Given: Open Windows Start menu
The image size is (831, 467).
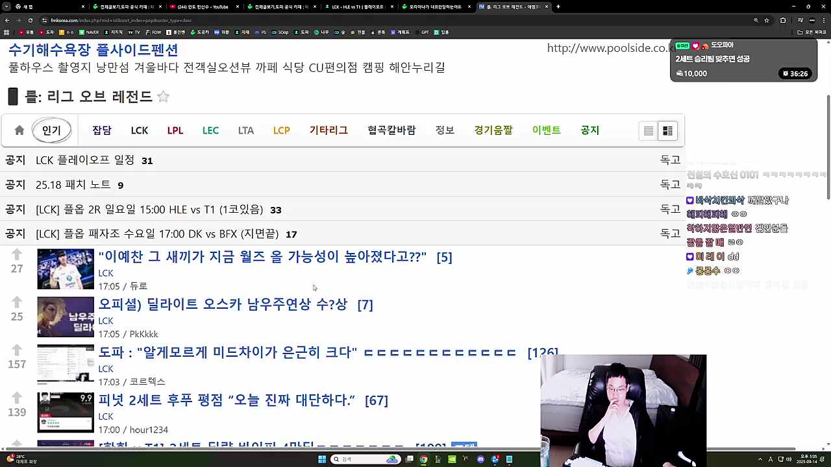Looking at the screenshot, I should click(x=322, y=459).
